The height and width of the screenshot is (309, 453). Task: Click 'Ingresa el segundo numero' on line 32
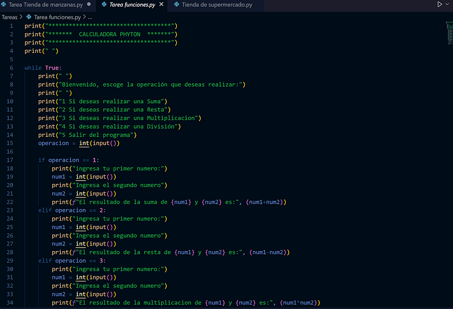click(x=118, y=286)
